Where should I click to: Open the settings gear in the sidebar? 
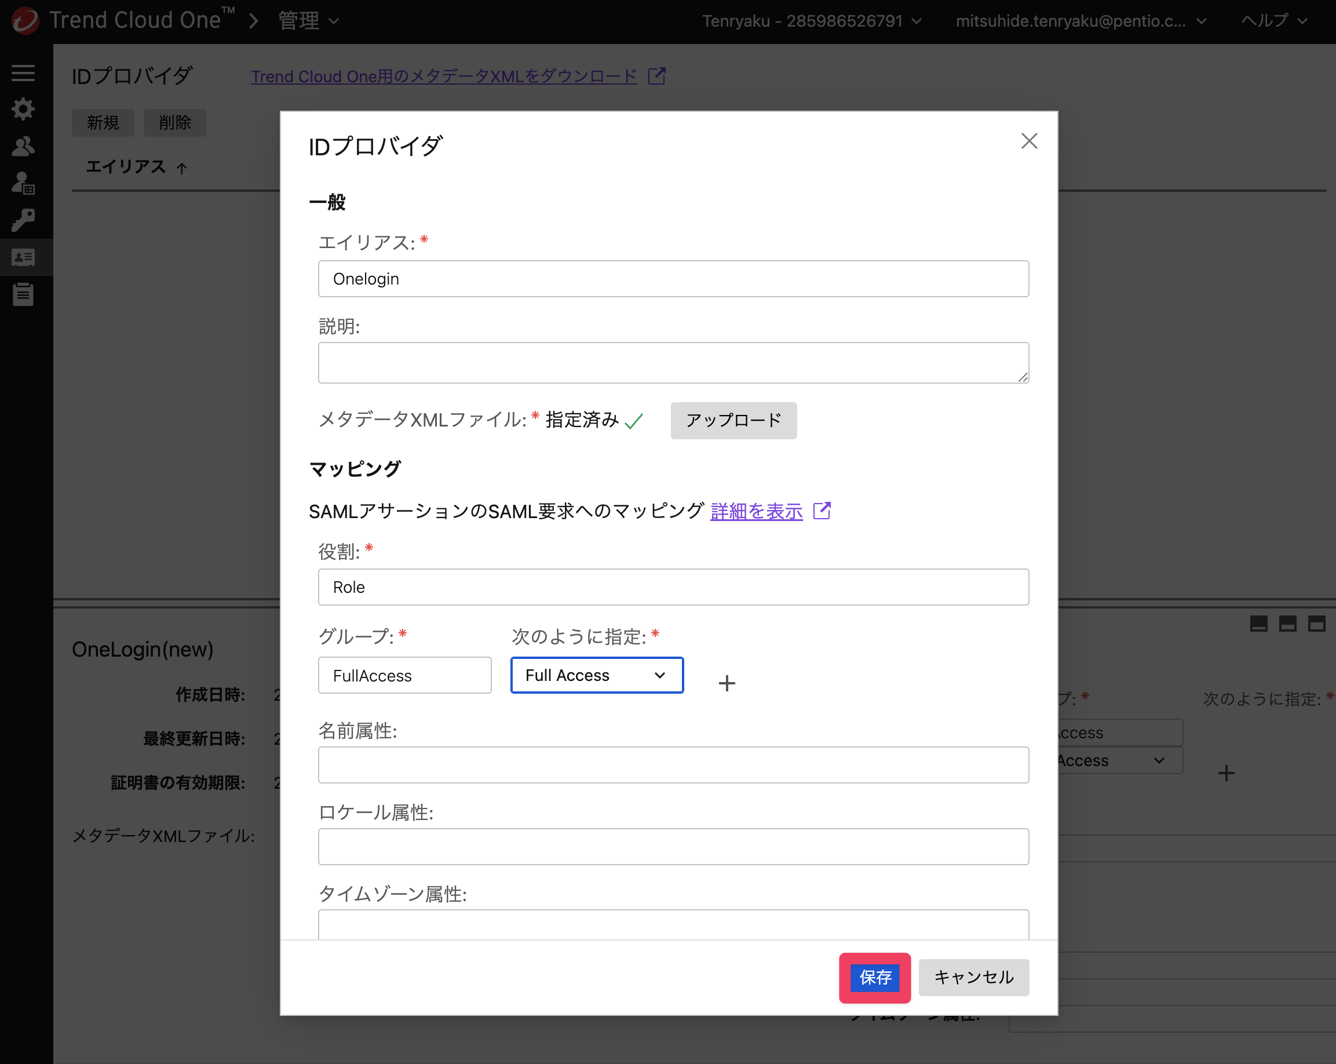tap(23, 109)
